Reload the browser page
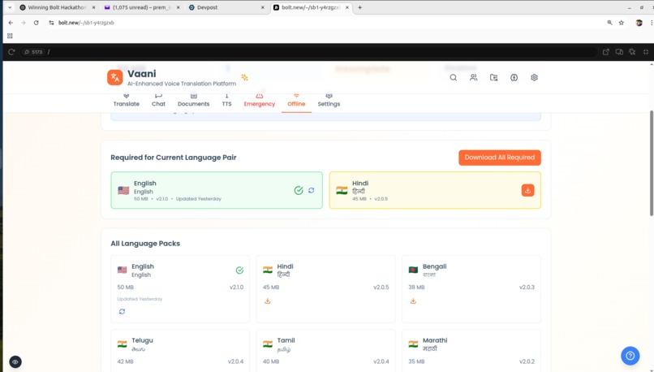This screenshot has height=372, width=654. point(37,23)
